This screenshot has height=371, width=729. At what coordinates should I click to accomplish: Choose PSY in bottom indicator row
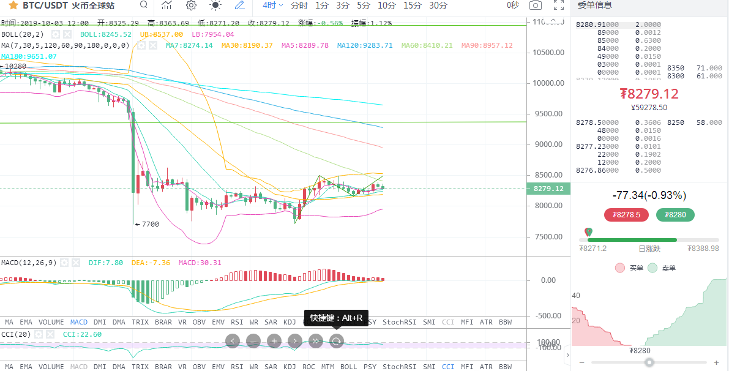point(370,367)
